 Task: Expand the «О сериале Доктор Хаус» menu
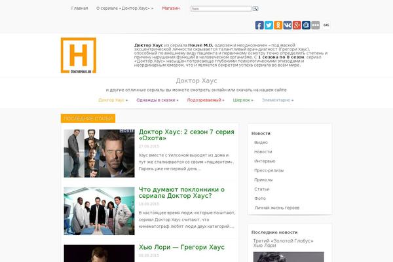pyautogui.click(x=125, y=9)
